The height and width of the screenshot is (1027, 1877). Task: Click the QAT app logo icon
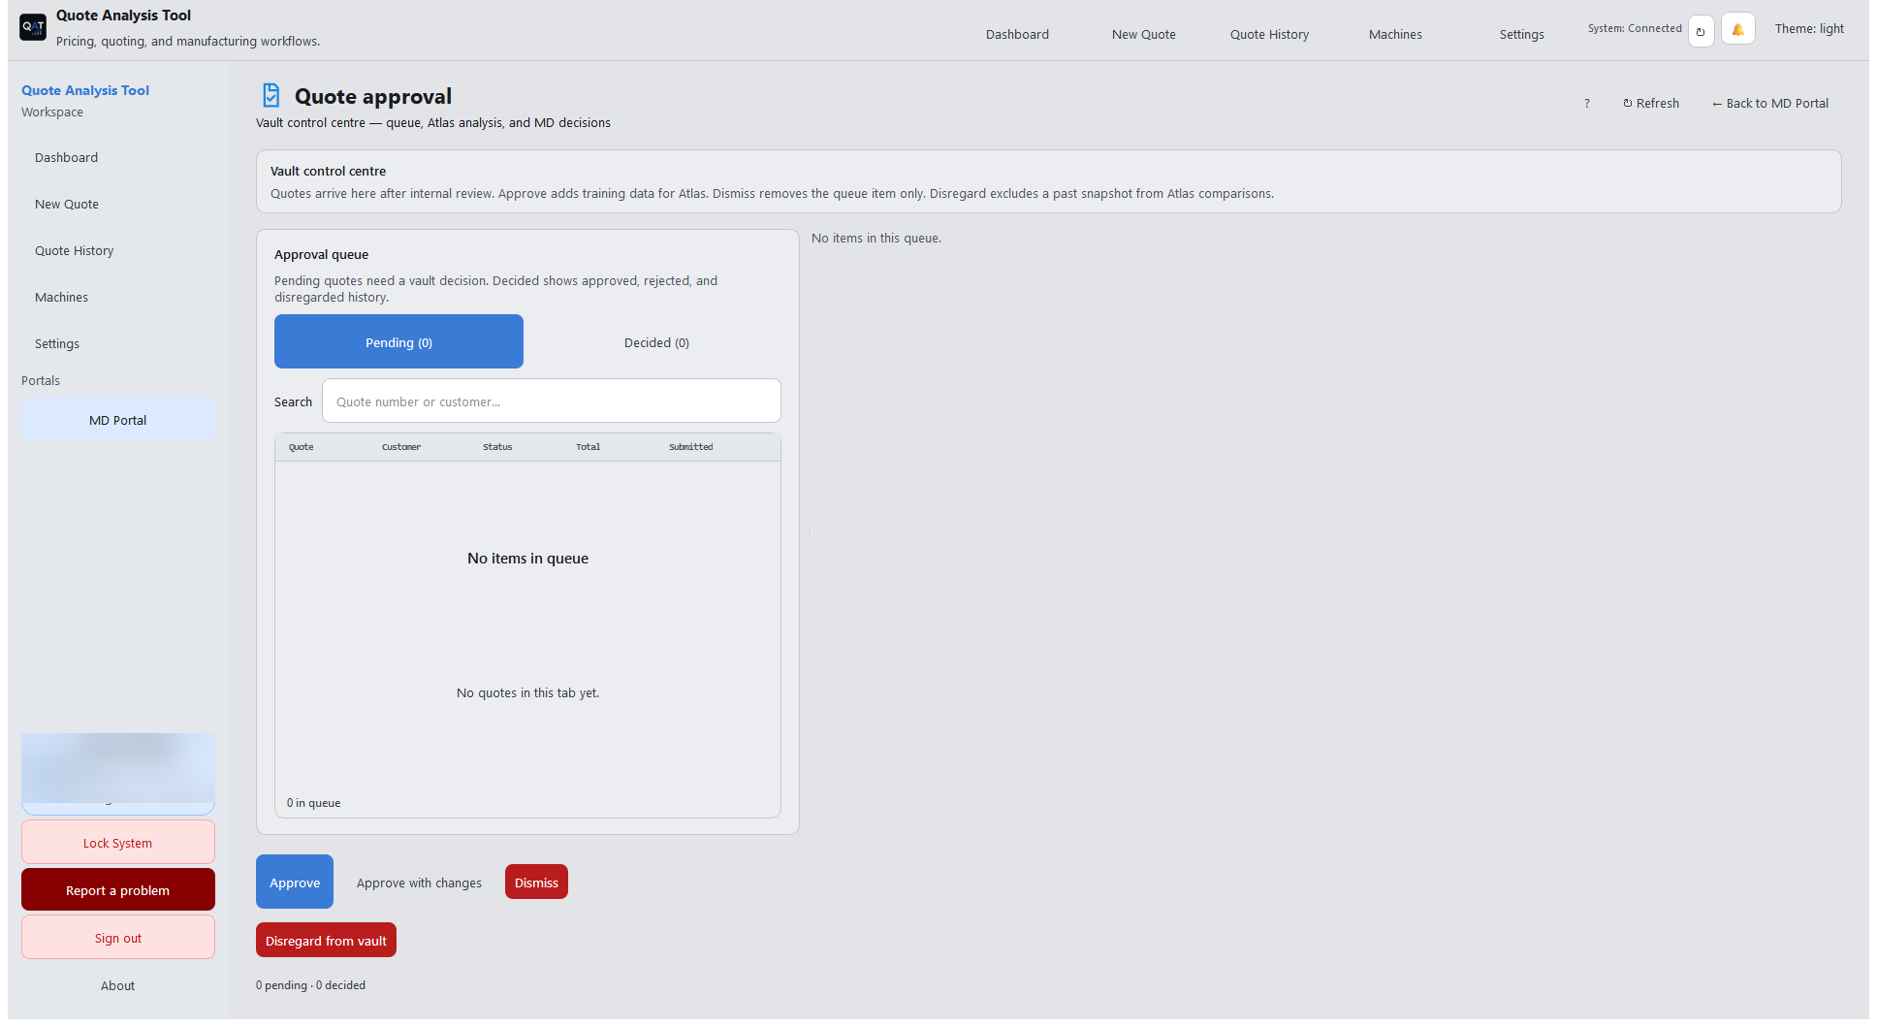coord(33,27)
